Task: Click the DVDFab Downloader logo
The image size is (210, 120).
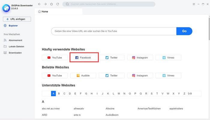Action: [x=6, y=8]
